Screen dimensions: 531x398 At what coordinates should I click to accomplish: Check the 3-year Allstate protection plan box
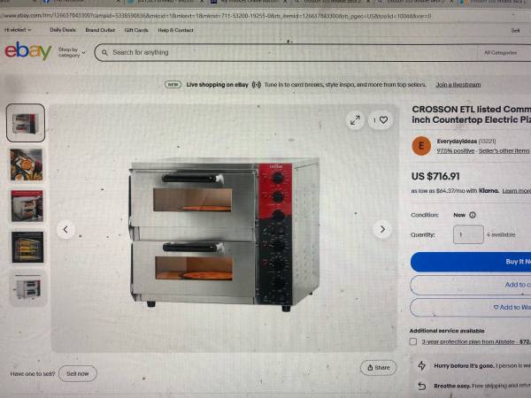click(413, 341)
